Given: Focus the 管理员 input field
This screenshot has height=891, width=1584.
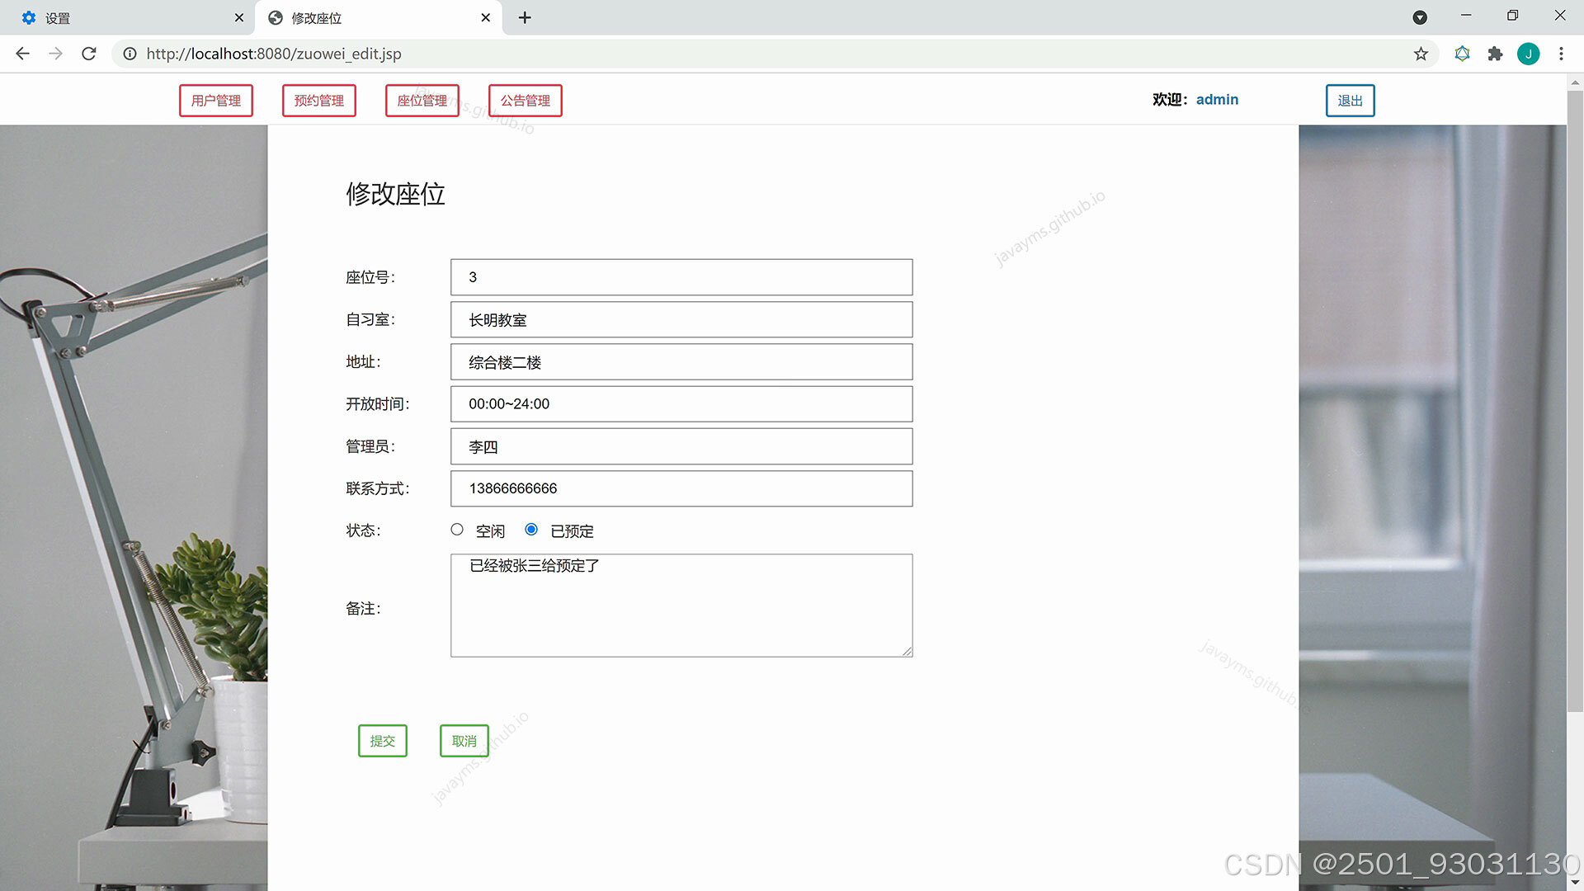Looking at the screenshot, I should (x=681, y=446).
